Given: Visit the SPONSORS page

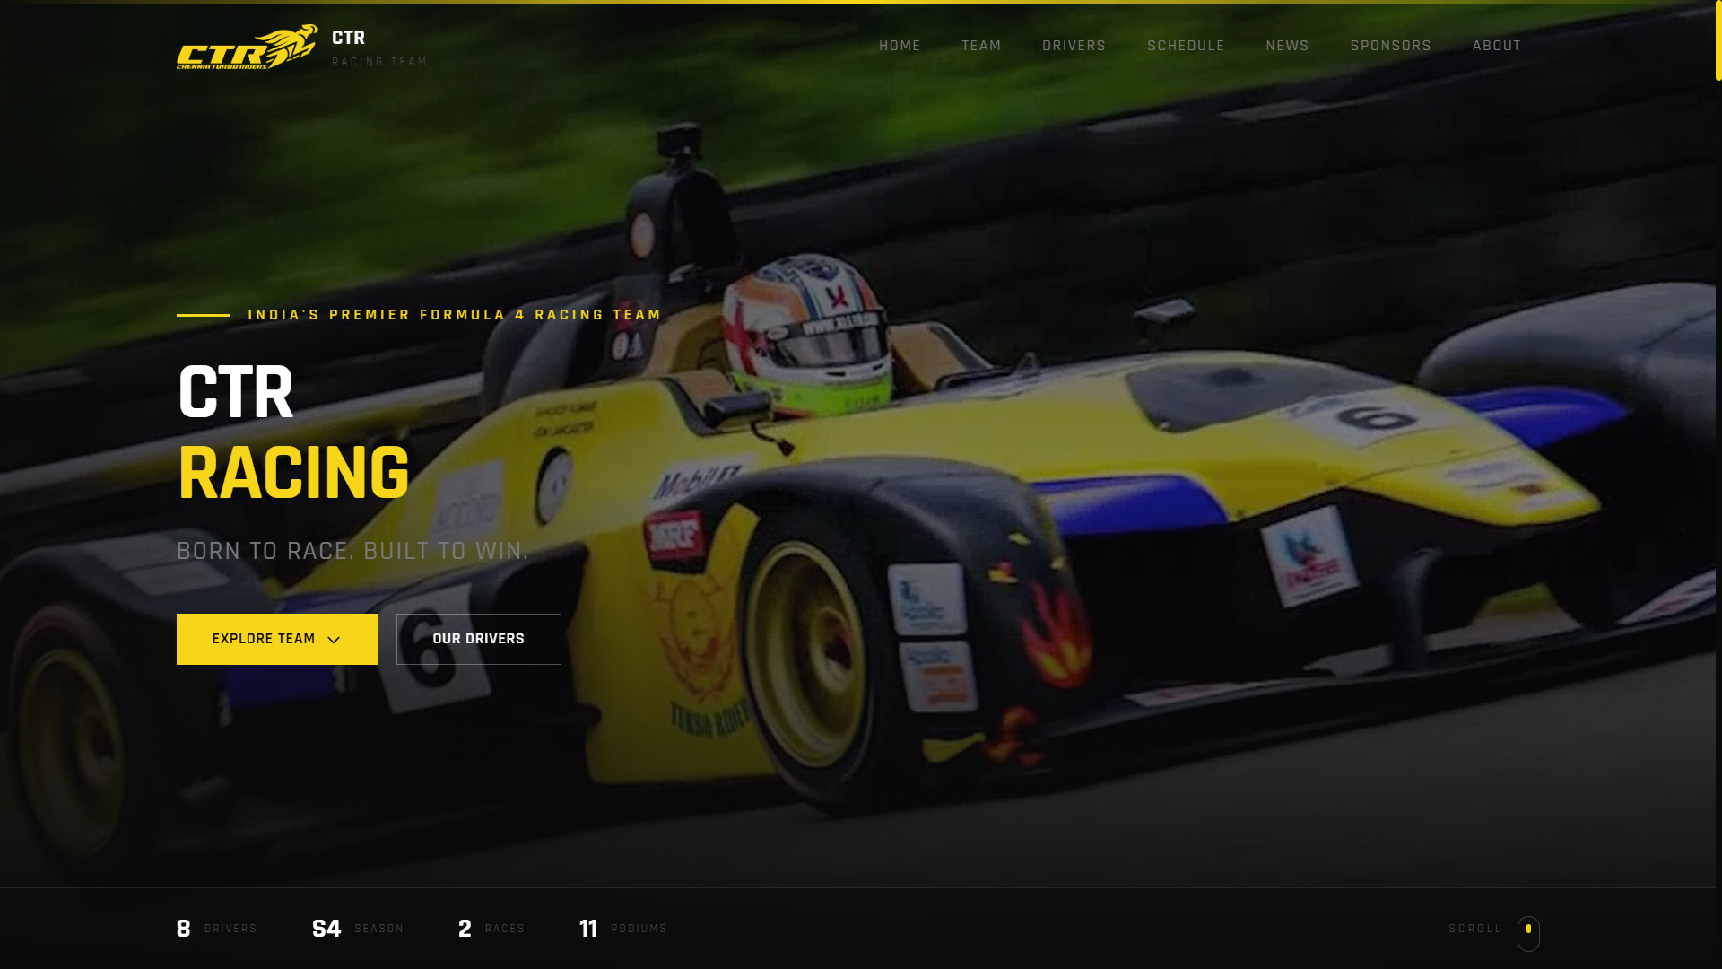Looking at the screenshot, I should [1391, 46].
